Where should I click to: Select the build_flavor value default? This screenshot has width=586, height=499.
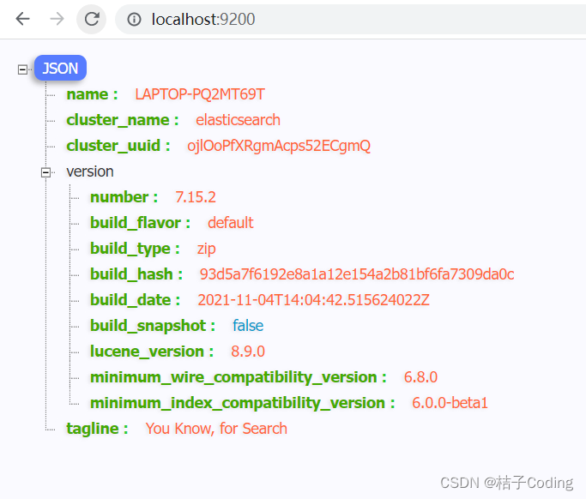(x=231, y=223)
